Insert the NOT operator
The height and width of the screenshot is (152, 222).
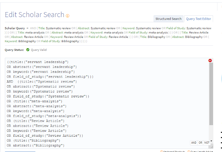(x=207, y=143)
